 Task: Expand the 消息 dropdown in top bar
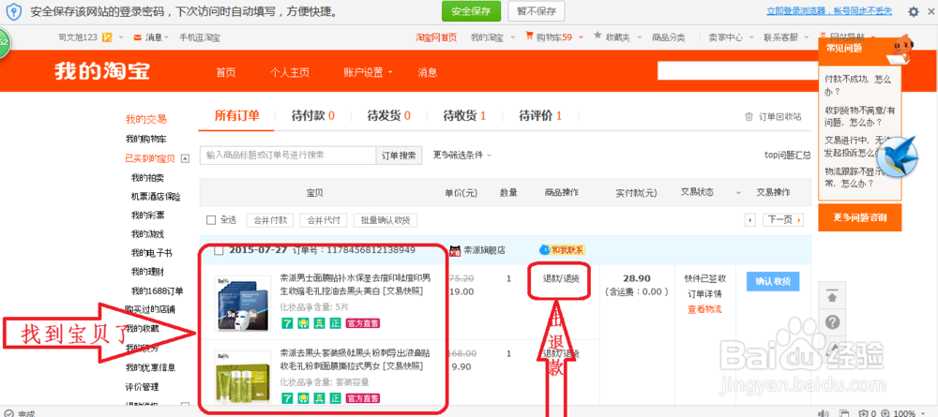(x=166, y=37)
